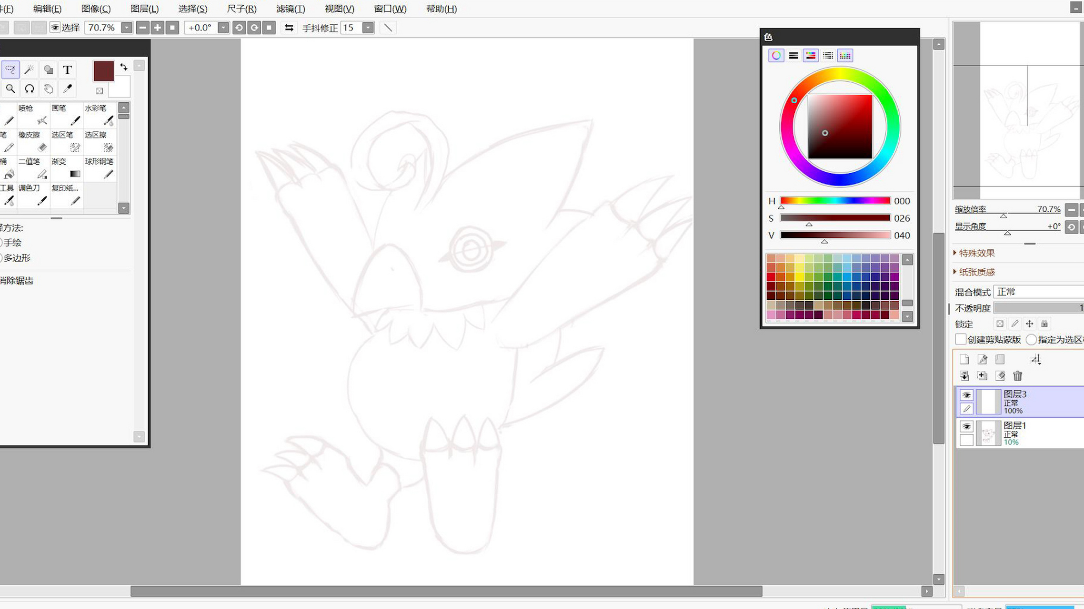Select the zoom magnifier tool
The width and height of the screenshot is (1084, 609).
(10, 88)
